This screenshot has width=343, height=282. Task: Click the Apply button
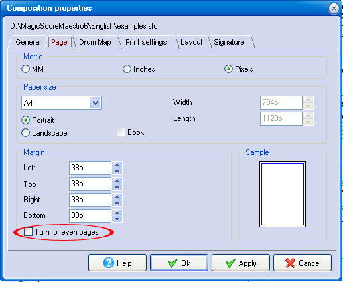click(x=241, y=263)
